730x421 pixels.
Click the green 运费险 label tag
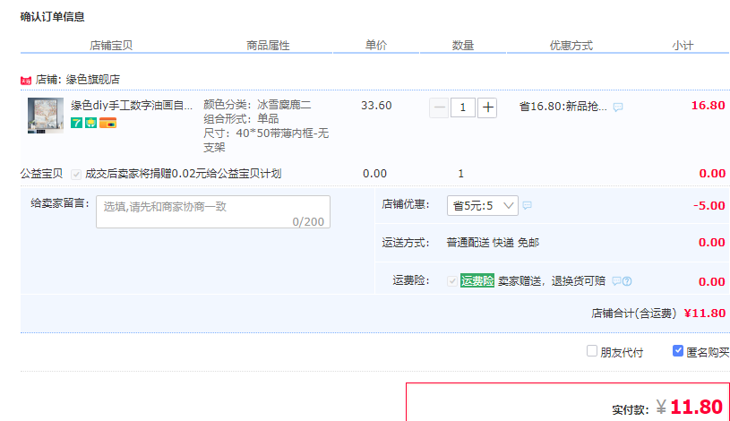[477, 280]
